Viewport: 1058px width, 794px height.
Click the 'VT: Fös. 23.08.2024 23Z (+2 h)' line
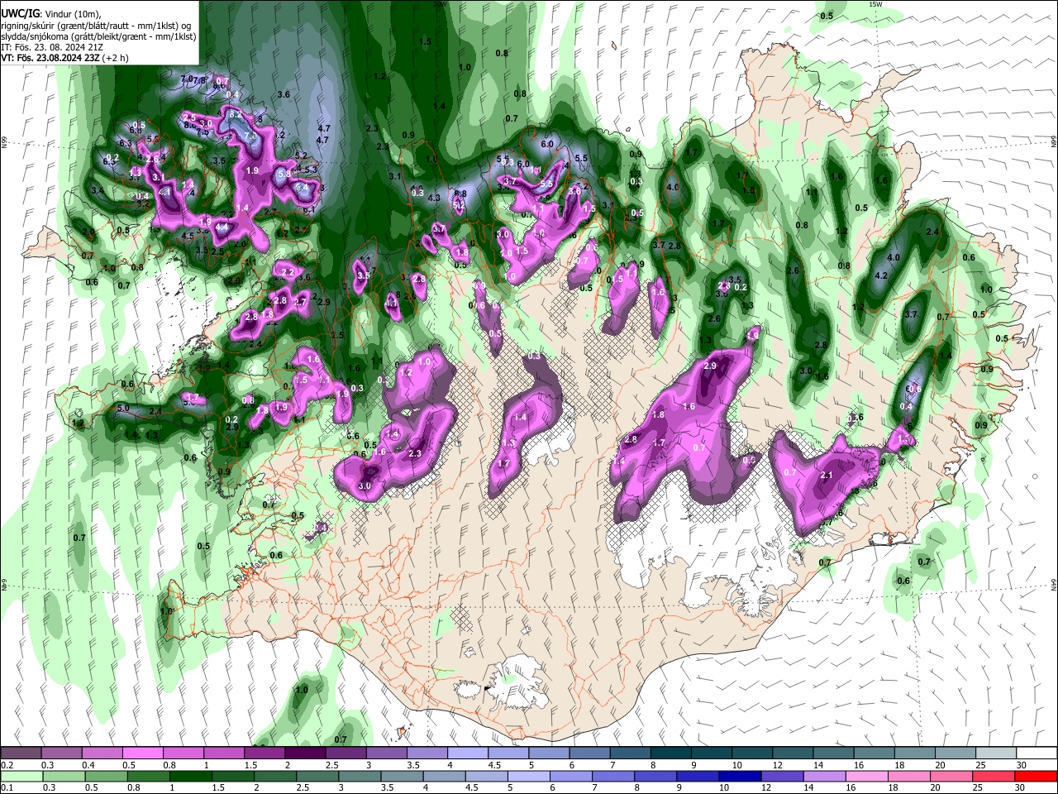(64, 58)
